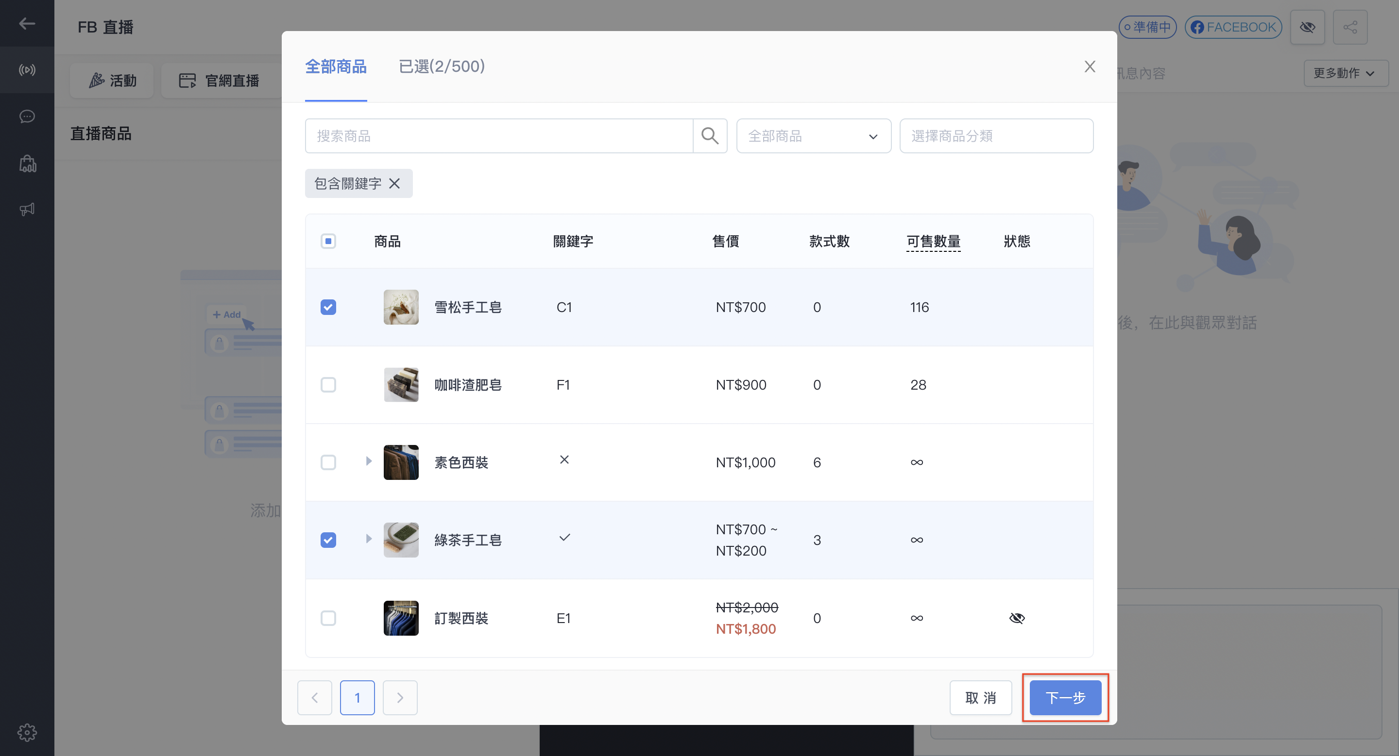Screen dimensions: 1399x756
Task: Click the 可售數量 column header
Action: pyautogui.click(x=933, y=241)
